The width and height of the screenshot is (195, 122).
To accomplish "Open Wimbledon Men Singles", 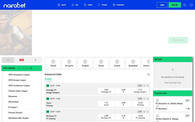I will tap(22, 118).
